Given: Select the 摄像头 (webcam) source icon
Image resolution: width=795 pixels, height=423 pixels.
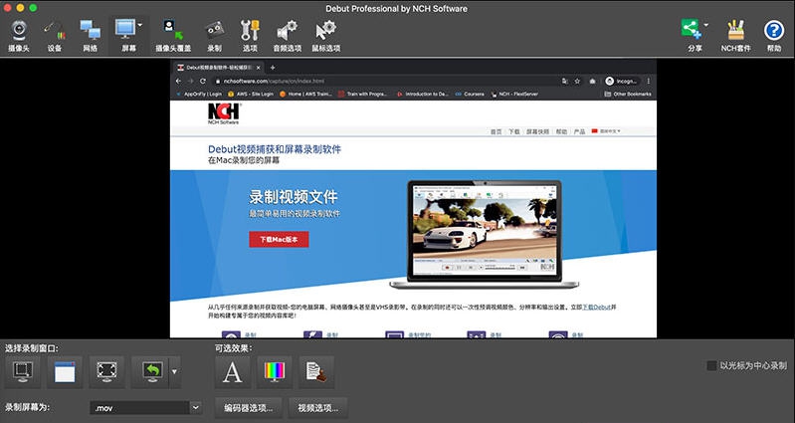Looking at the screenshot, I should pyautogui.click(x=18, y=34).
